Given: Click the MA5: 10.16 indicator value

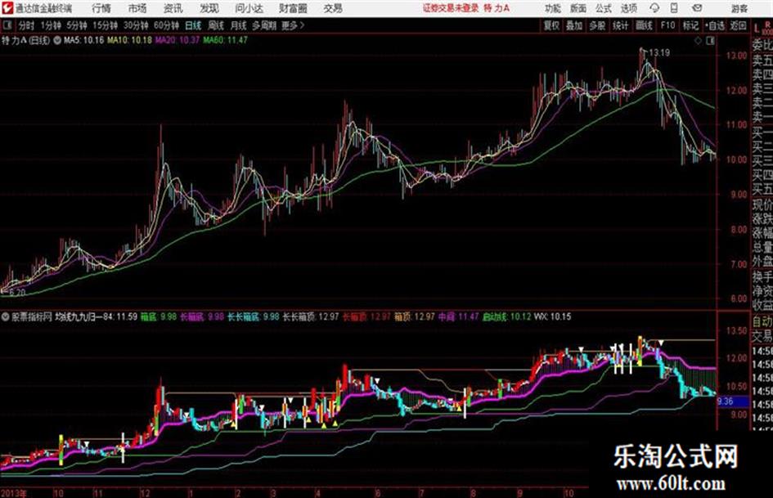Looking at the screenshot, I should point(83,40).
